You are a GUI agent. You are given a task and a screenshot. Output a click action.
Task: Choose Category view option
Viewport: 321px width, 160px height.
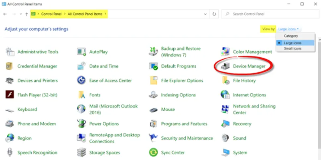pyautogui.click(x=291, y=36)
